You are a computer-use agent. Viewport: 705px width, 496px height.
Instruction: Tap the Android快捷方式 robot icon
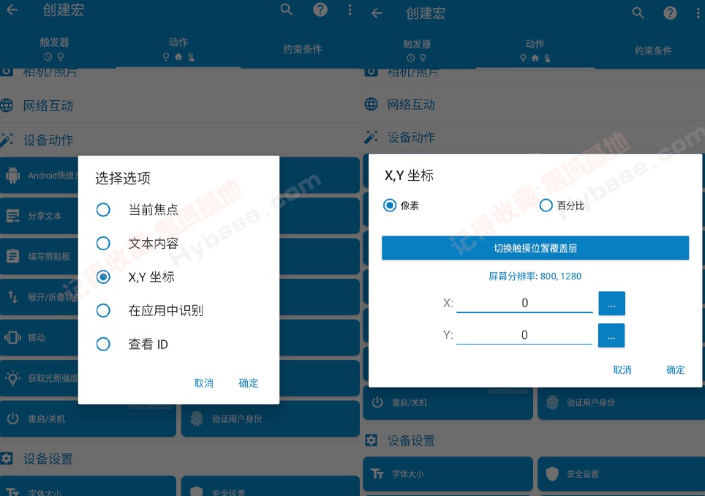(x=12, y=176)
